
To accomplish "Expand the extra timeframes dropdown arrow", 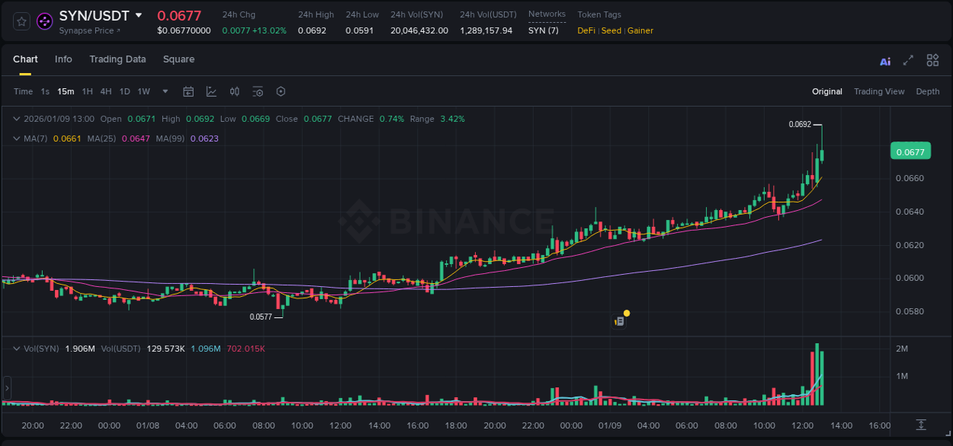I will tap(164, 91).
